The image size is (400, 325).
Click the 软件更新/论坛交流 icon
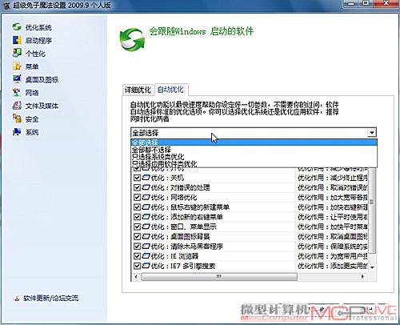tap(17, 298)
